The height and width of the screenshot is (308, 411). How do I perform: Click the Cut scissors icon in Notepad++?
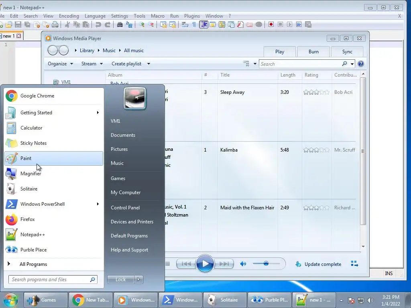tap(67, 24)
